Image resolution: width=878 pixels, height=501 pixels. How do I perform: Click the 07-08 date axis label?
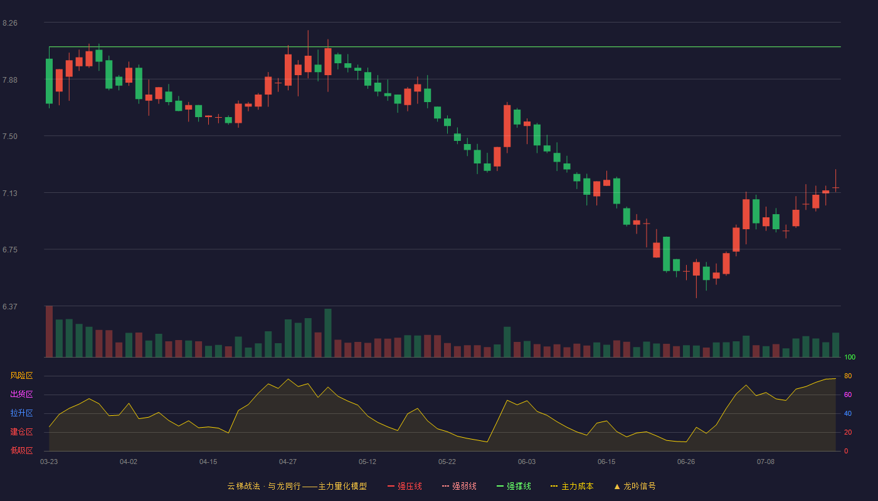(x=766, y=462)
